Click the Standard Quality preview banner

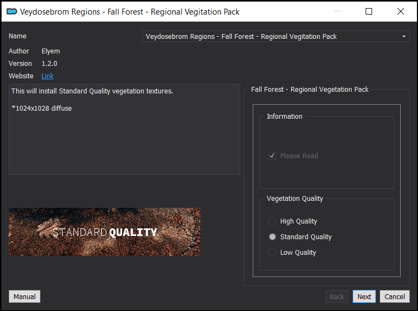[105, 232]
